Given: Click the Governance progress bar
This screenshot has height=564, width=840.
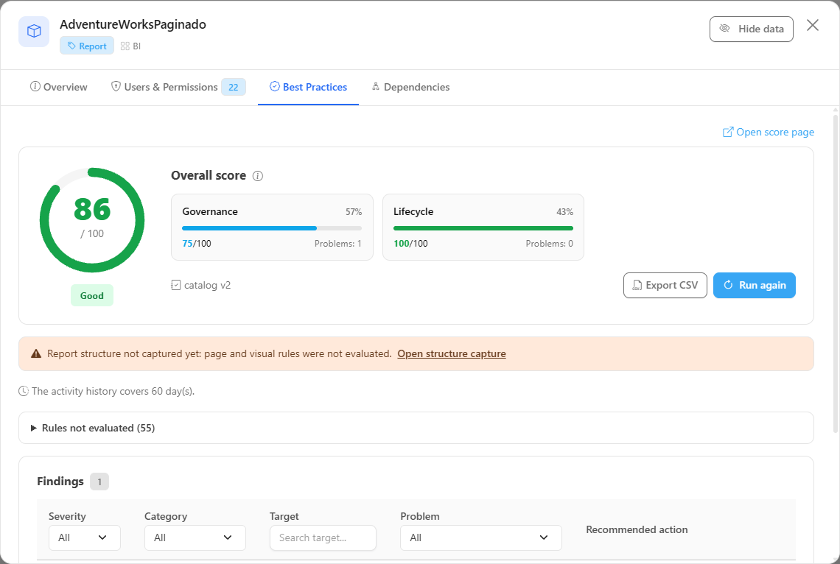Looking at the screenshot, I should (x=272, y=228).
